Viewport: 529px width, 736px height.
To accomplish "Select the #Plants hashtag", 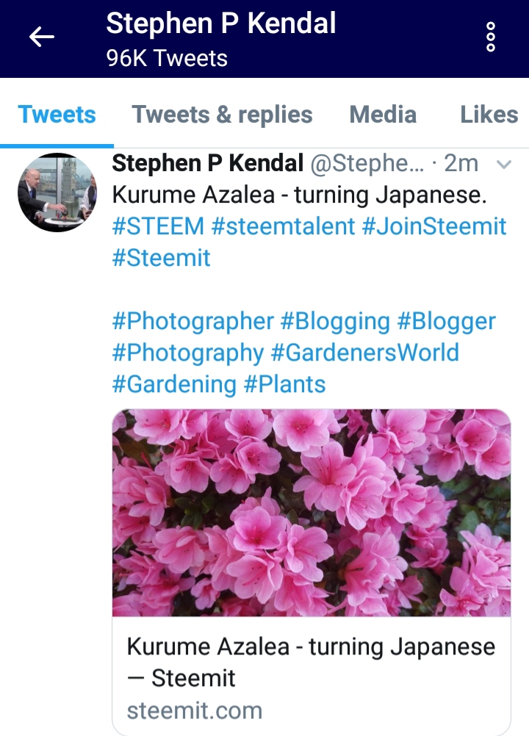I will point(284,384).
